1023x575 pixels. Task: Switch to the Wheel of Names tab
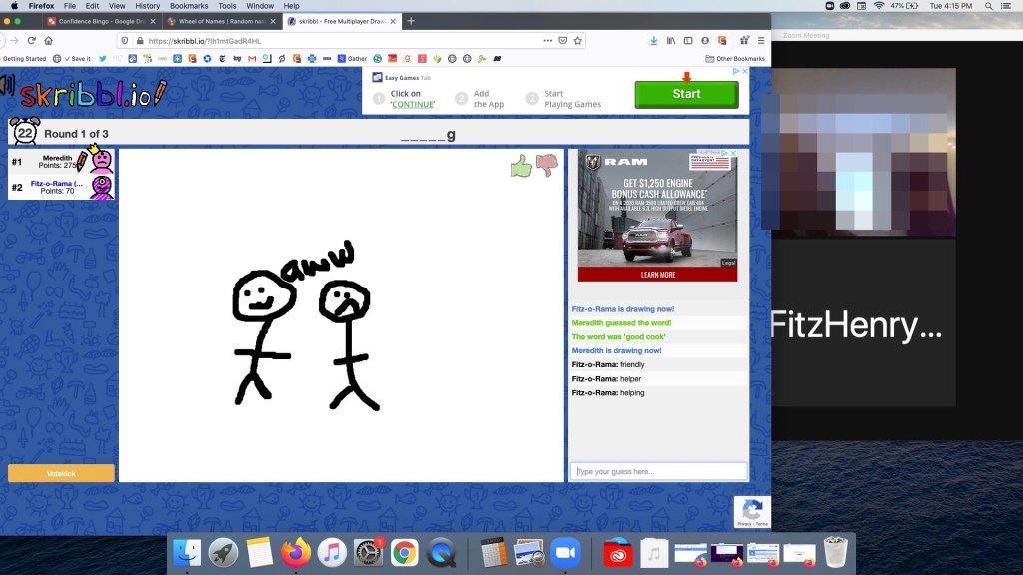point(220,21)
